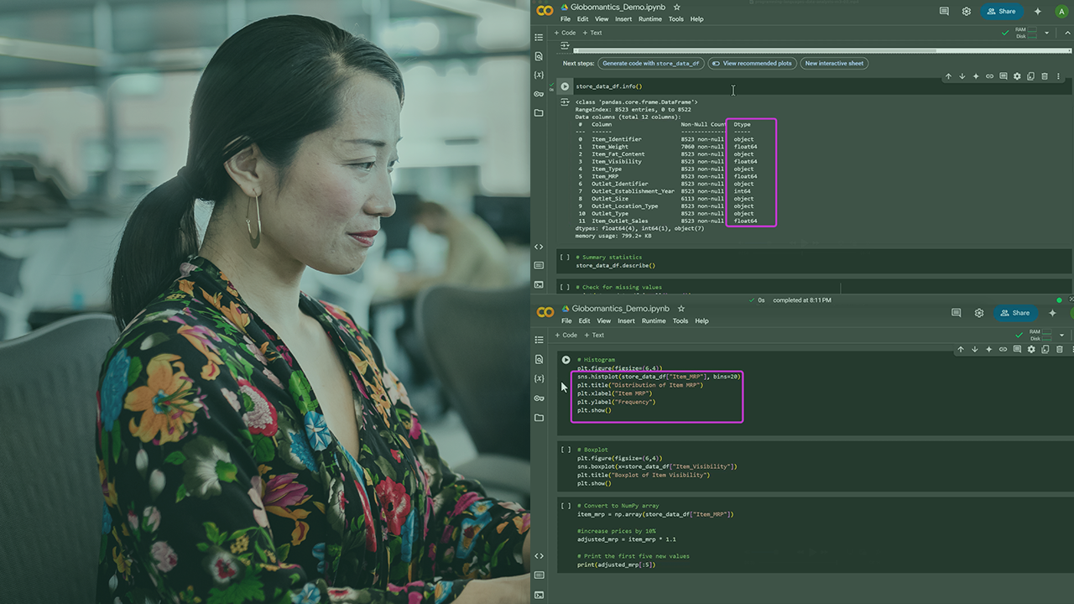Open Variables {x} panel in lower notebook sidebar
1074x604 pixels.
tap(539, 378)
